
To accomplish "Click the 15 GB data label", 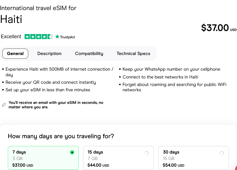I will [169, 159].
